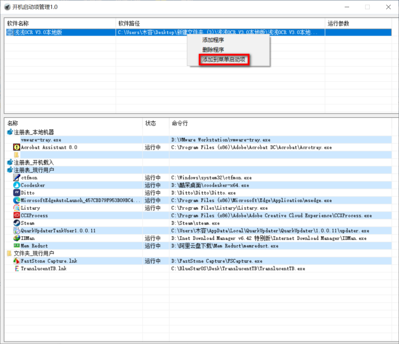399x344 pixels.
Task: Click the D:\Steam\steam.exe command line
Action: (x=195, y=223)
